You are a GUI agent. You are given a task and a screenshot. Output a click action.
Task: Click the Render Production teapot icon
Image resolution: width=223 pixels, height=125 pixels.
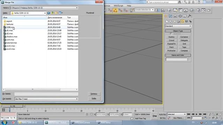pyautogui.click(x=209, y=10)
